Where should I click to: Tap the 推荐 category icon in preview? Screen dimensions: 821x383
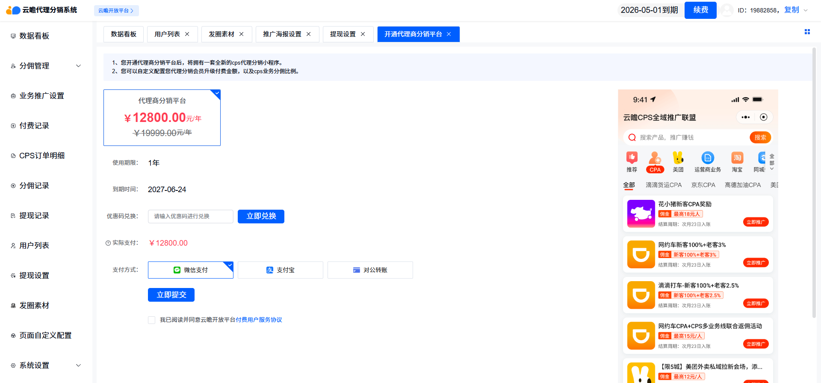(x=632, y=158)
